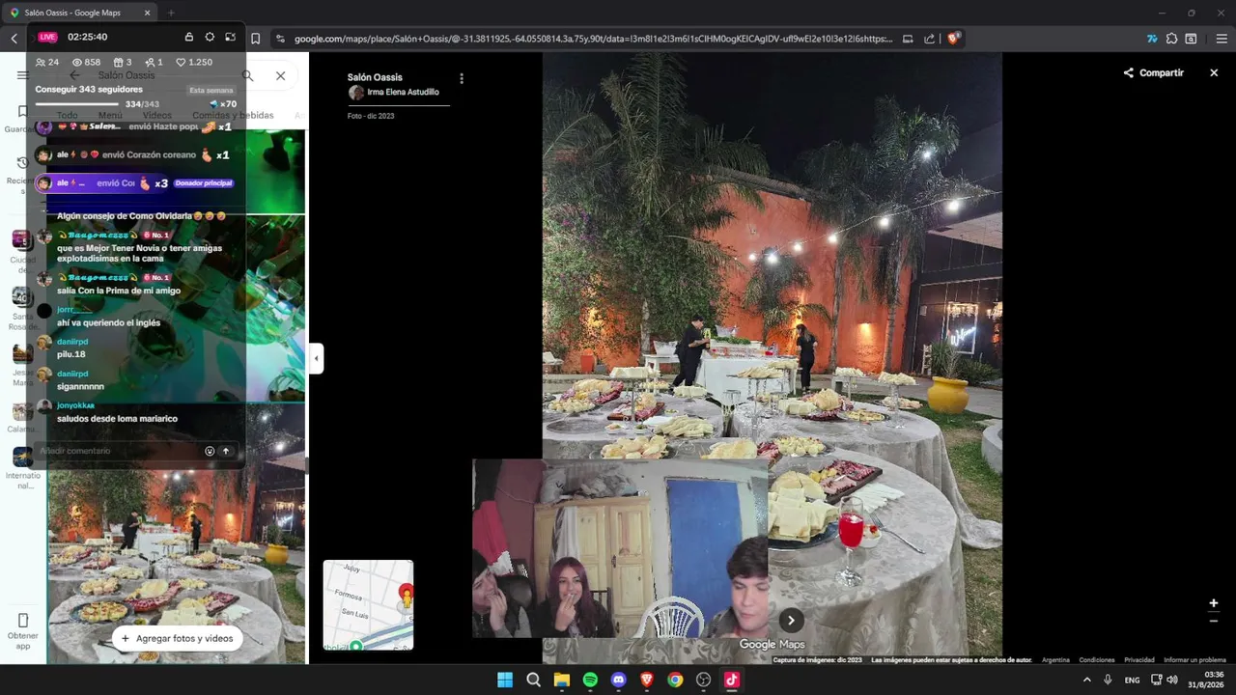Screen dimensions: 1236x695
Task: Open Brave Shields lion icon
Action: tap(953, 39)
